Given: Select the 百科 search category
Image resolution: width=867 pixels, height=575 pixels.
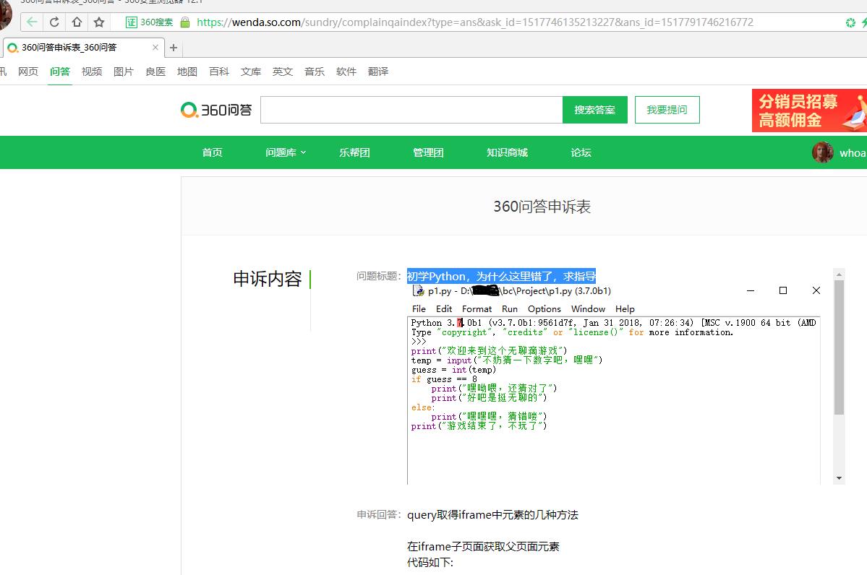Looking at the screenshot, I should point(219,72).
